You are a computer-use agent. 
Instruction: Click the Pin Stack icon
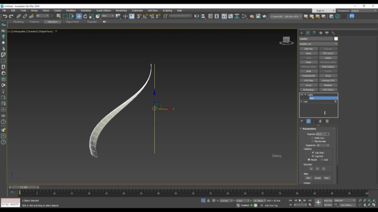(302, 121)
